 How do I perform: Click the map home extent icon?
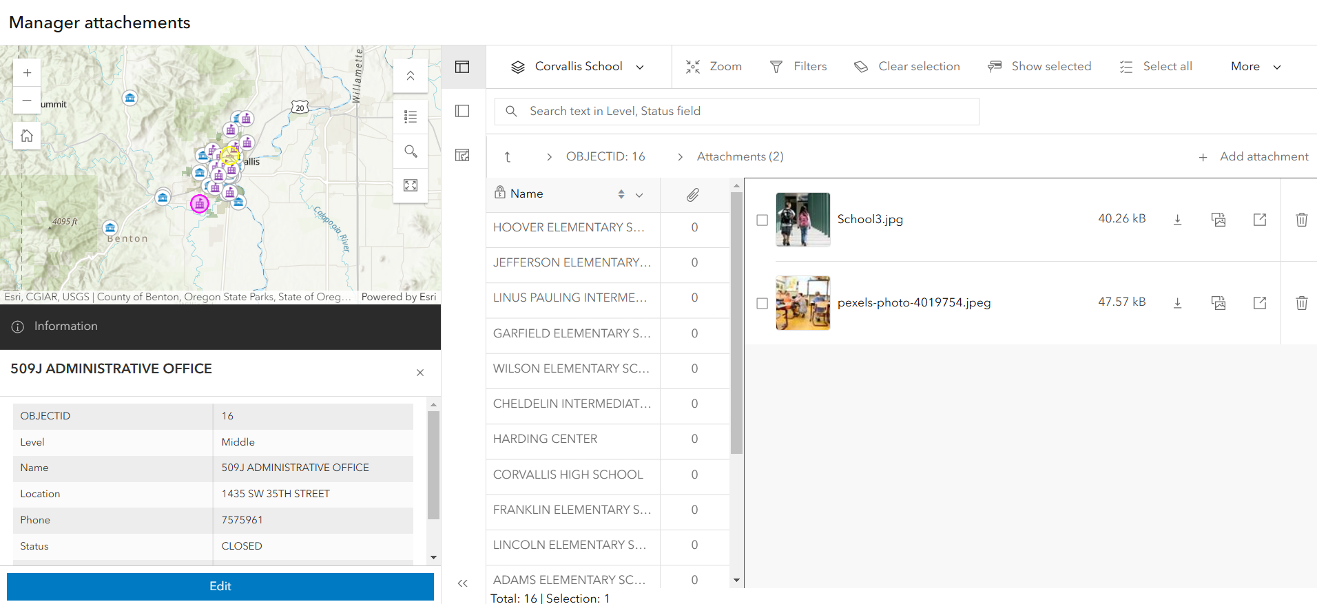click(x=27, y=136)
